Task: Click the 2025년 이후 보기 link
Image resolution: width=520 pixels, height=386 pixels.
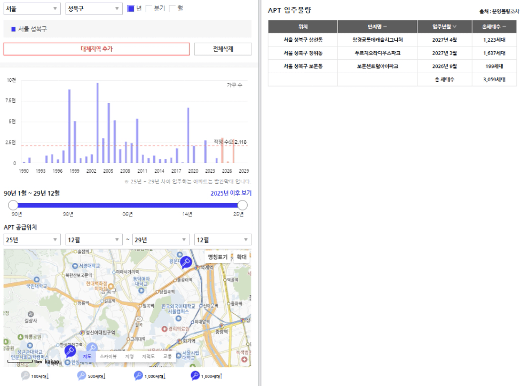Action: tap(231, 193)
